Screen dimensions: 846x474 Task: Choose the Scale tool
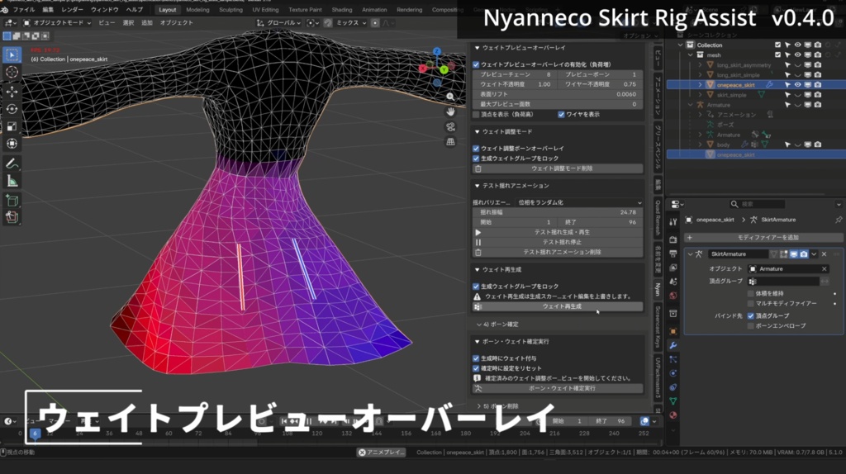[12, 126]
